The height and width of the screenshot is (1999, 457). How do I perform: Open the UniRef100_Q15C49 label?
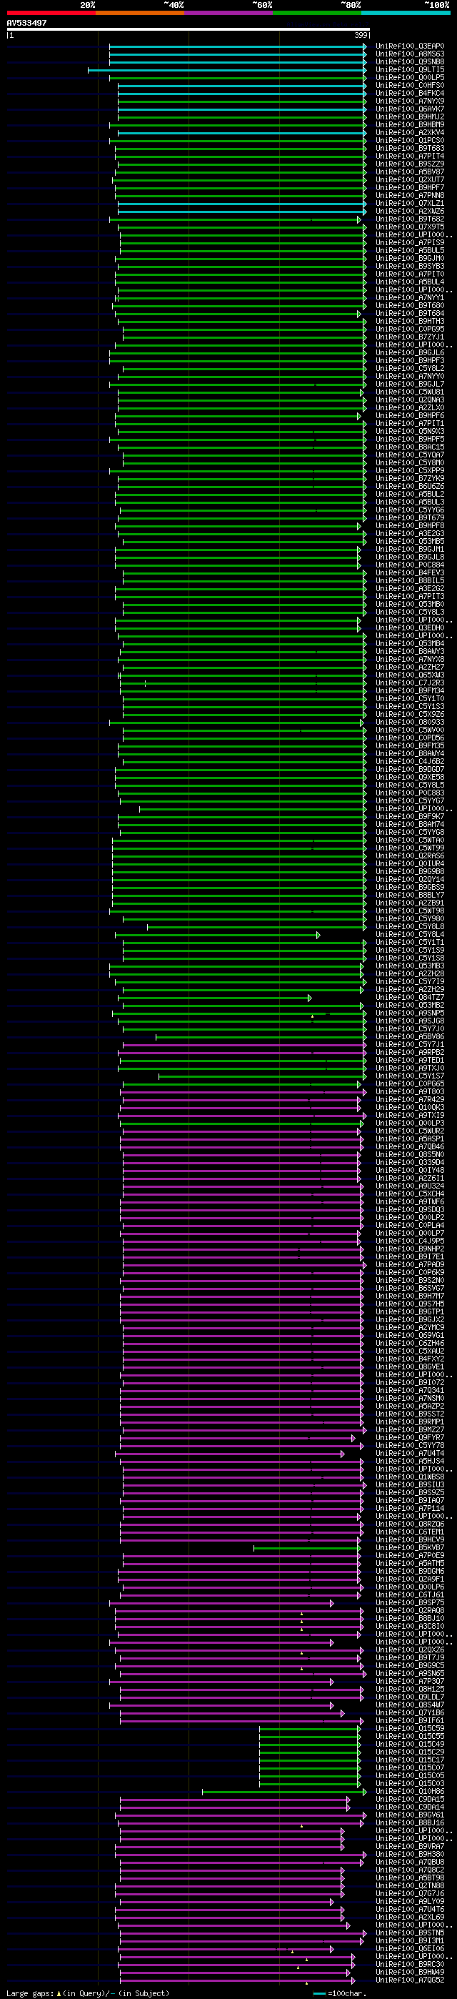(x=411, y=1745)
